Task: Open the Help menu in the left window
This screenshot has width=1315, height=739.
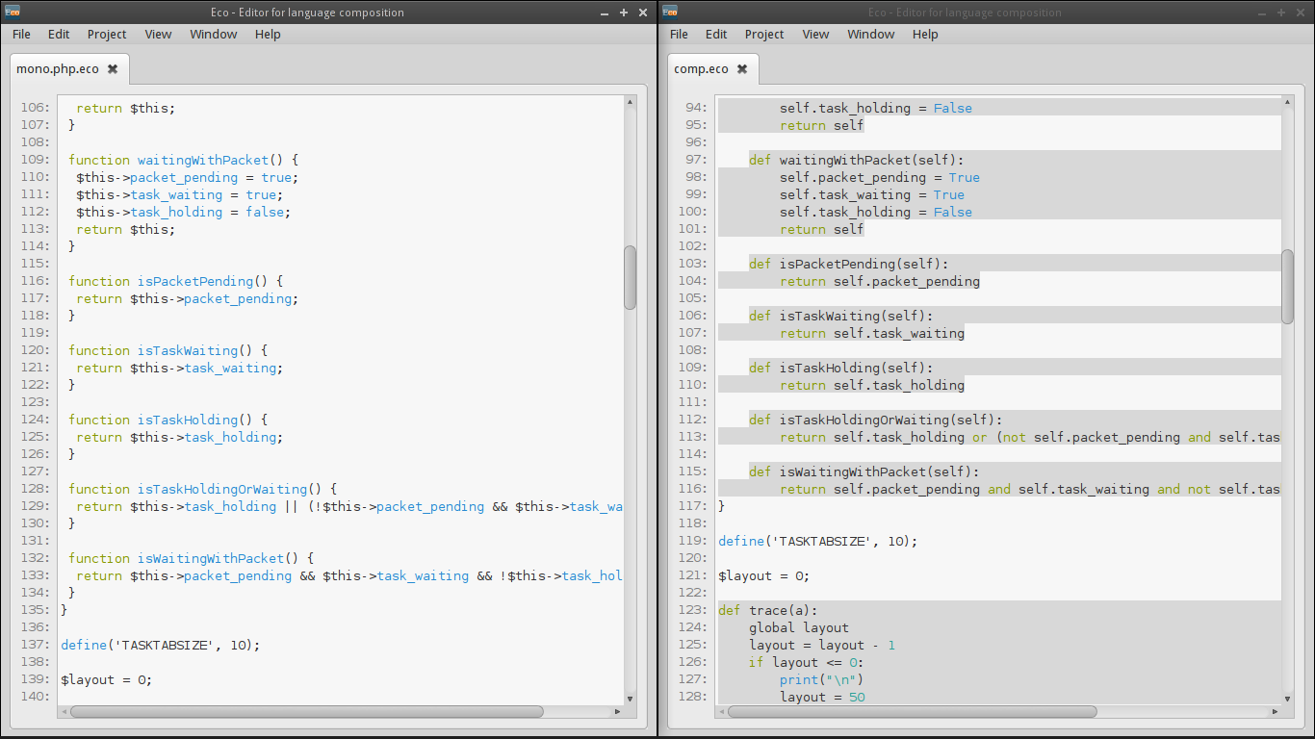Action: [268, 34]
